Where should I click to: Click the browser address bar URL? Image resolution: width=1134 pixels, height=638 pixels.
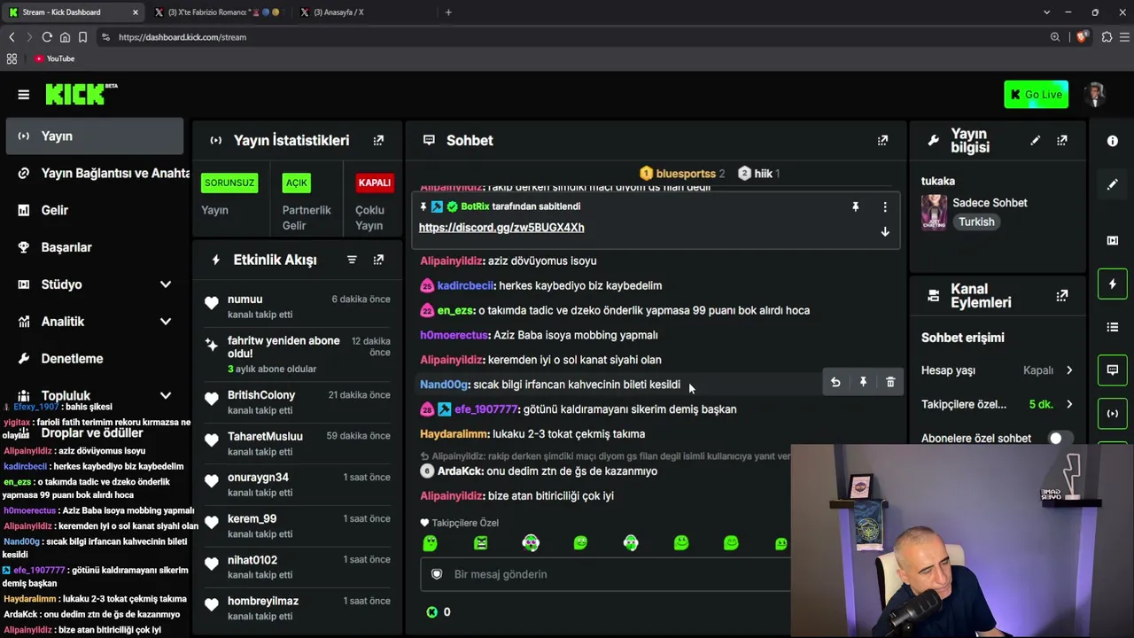pos(183,37)
